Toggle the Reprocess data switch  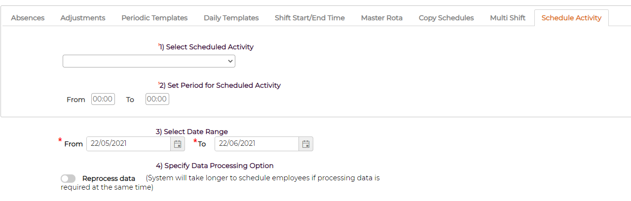(68, 178)
